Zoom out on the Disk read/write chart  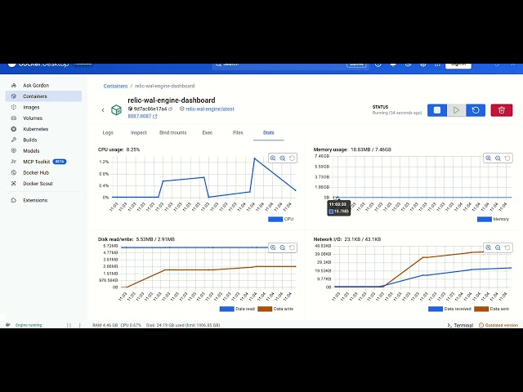pos(283,247)
